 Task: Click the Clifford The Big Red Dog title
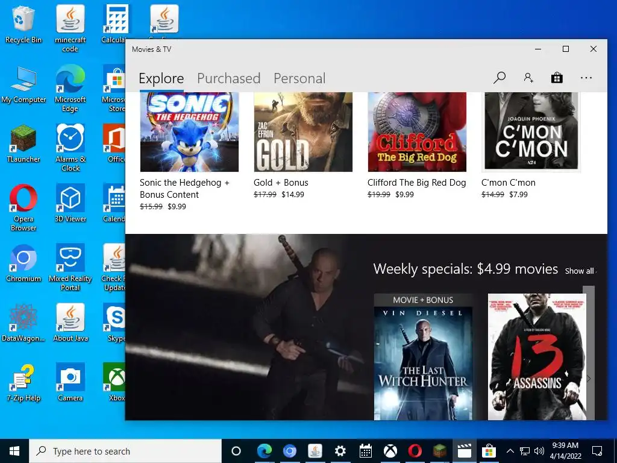click(x=417, y=183)
